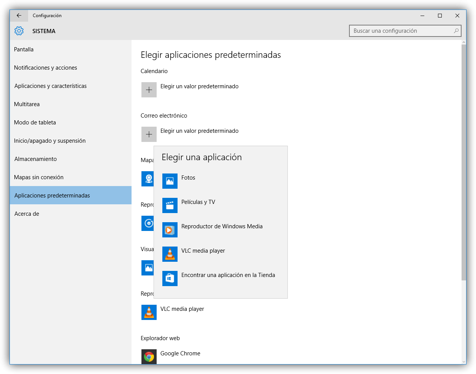Click the plus icon under Calendario
476x374 pixels.
149,90
